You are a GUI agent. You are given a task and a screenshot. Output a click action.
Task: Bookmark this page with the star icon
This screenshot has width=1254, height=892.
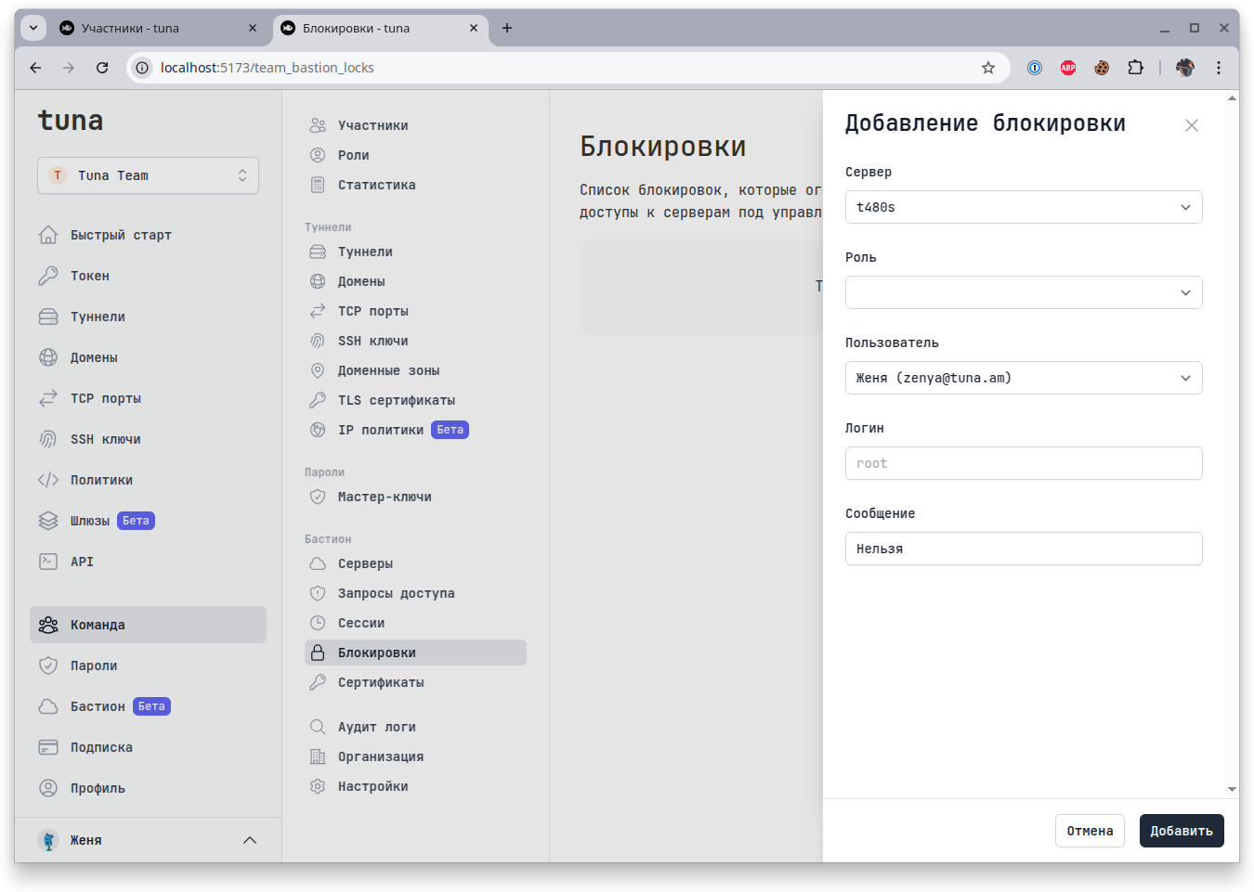[988, 68]
